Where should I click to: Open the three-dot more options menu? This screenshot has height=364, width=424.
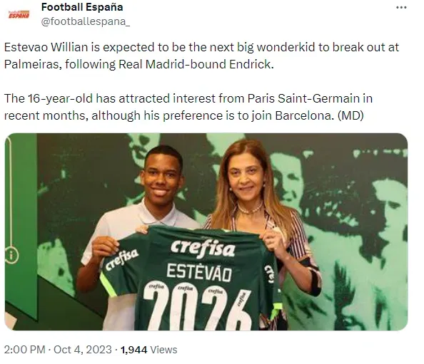pyautogui.click(x=401, y=8)
